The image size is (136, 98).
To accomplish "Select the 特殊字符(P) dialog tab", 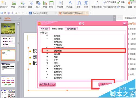I will tap(57, 29).
